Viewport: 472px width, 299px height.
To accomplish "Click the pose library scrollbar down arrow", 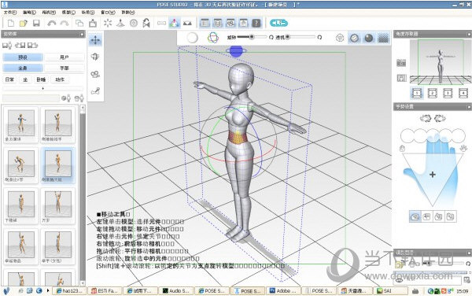I will (x=83, y=283).
